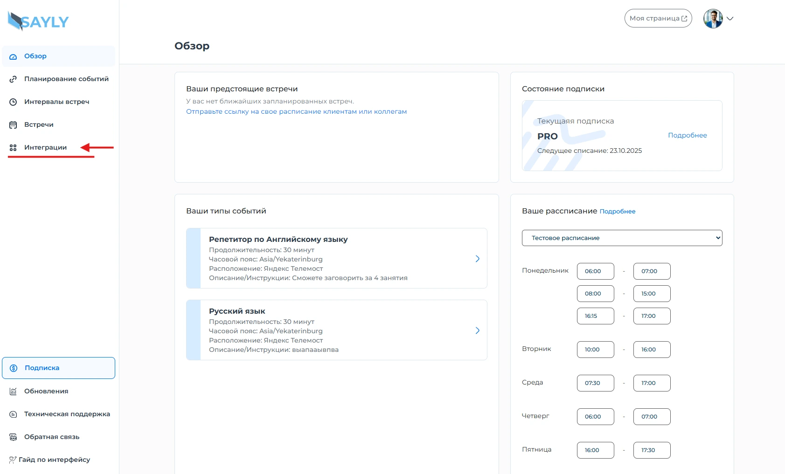Click the Техническая поддержка chat icon
Viewport: 785px width, 474px height.
[13, 414]
